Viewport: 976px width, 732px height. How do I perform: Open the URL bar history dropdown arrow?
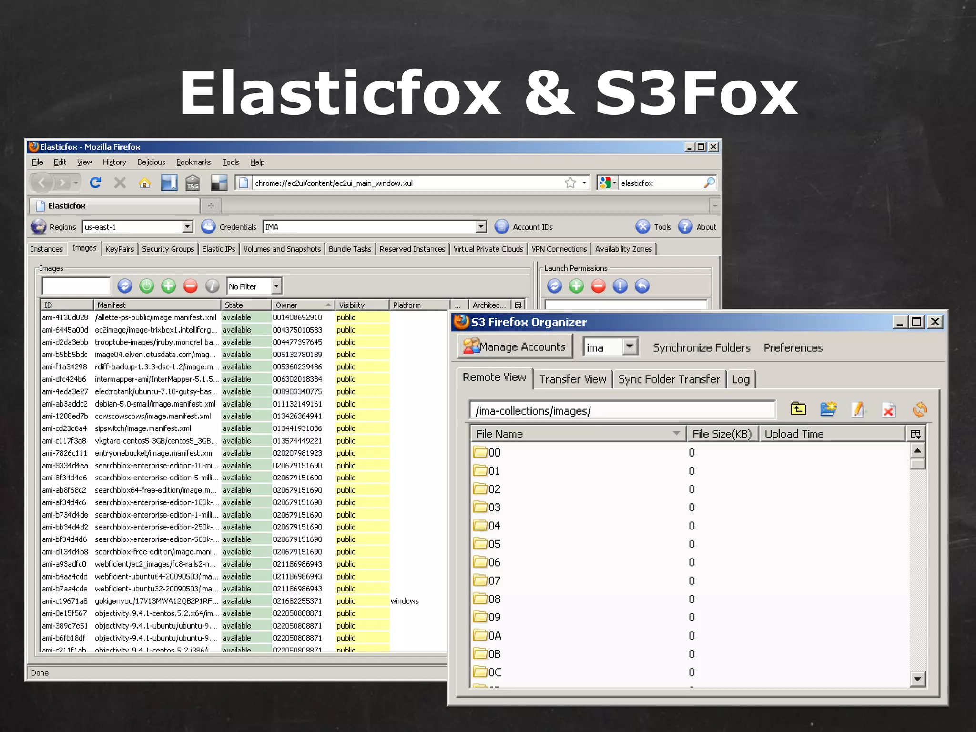tap(584, 183)
